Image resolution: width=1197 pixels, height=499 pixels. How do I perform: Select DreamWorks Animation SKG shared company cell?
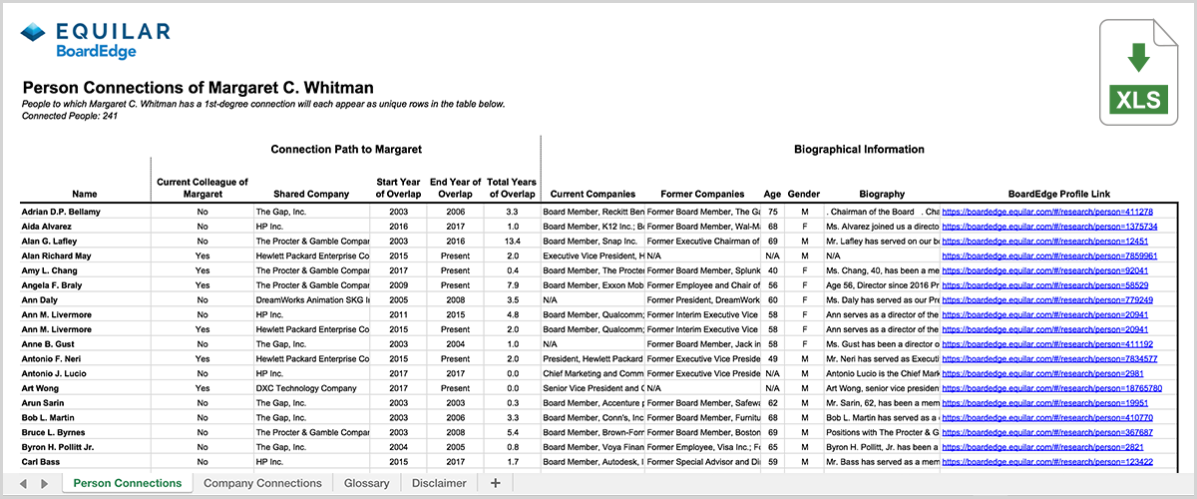(313, 299)
